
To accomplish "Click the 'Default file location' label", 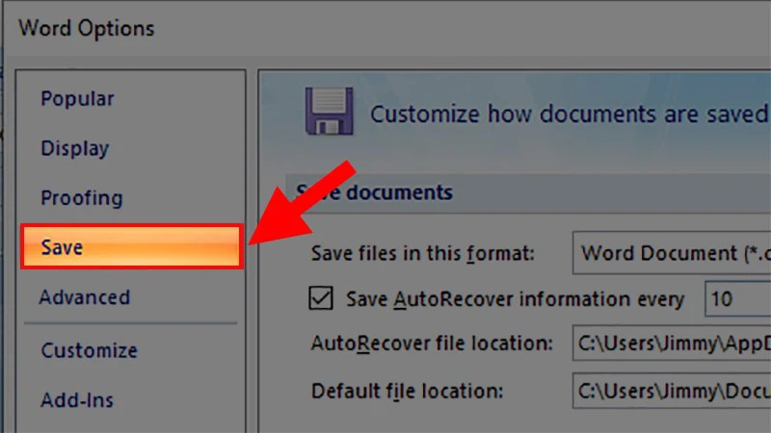I will tap(407, 391).
